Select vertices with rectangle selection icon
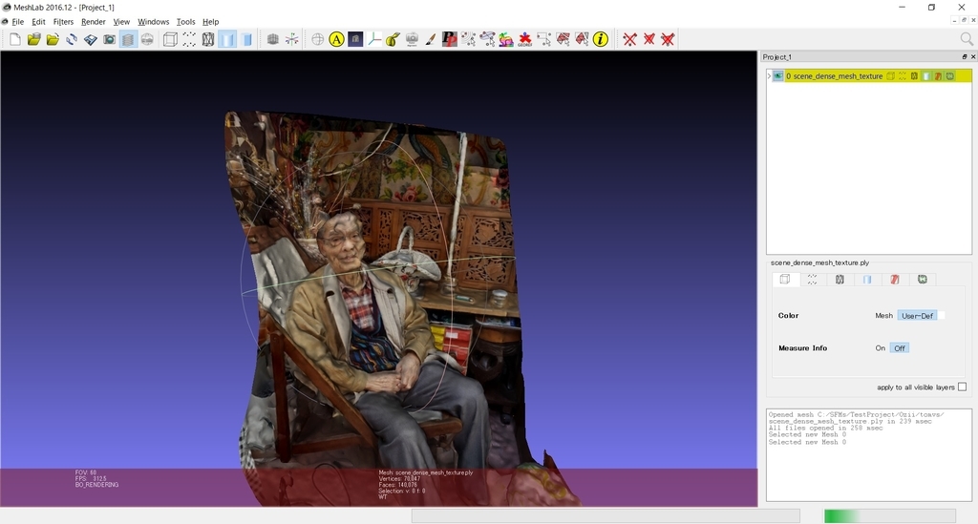 (543, 39)
